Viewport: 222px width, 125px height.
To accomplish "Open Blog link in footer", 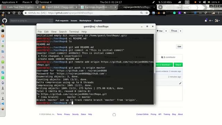I will pyautogui.click(x=174, y=114).
